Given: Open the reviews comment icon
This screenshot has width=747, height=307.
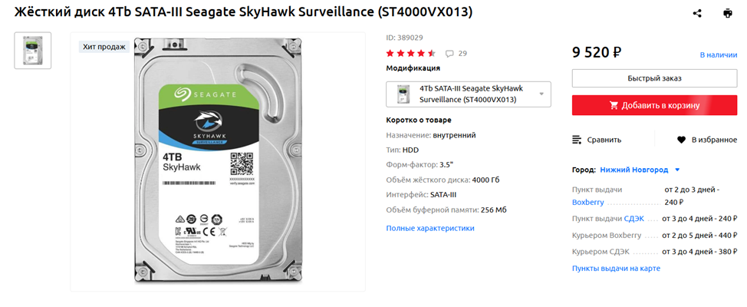Looking at the screenshot, I should pyautogui.click(x=449, y=54).
